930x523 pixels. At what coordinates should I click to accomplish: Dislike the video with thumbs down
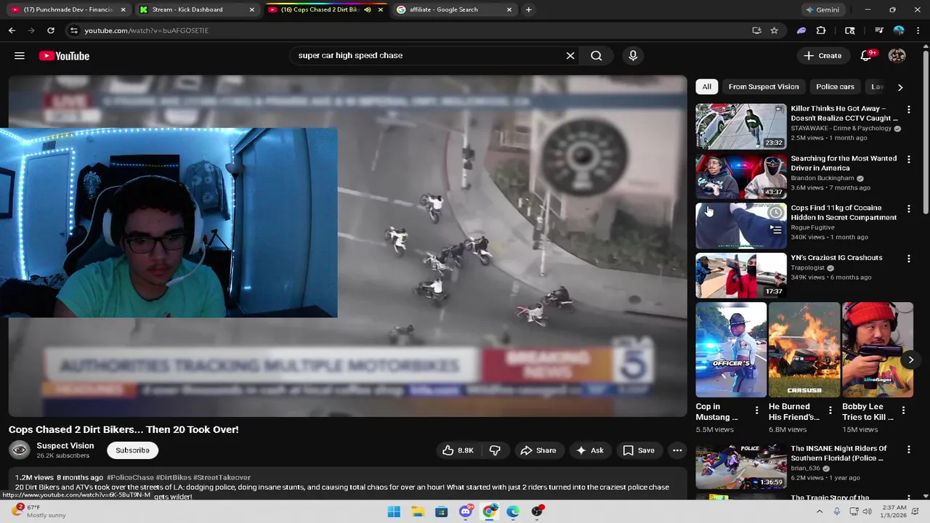[495, 450]
